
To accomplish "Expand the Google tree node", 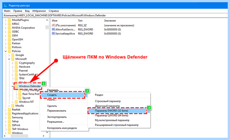I will pos(9,55).
